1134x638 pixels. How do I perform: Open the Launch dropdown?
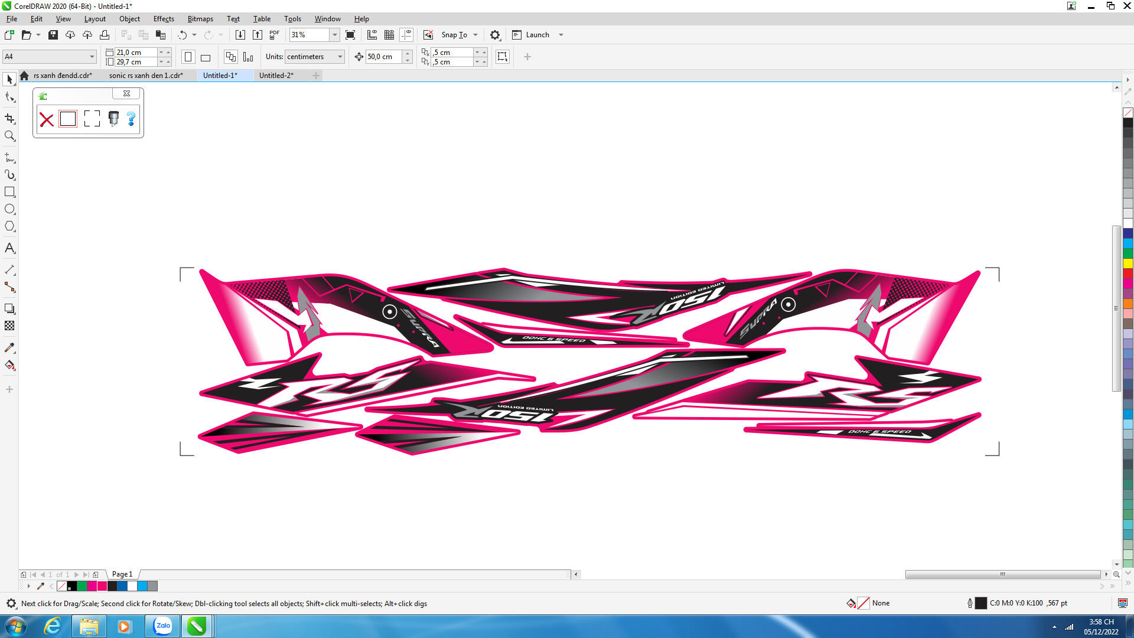561,35
